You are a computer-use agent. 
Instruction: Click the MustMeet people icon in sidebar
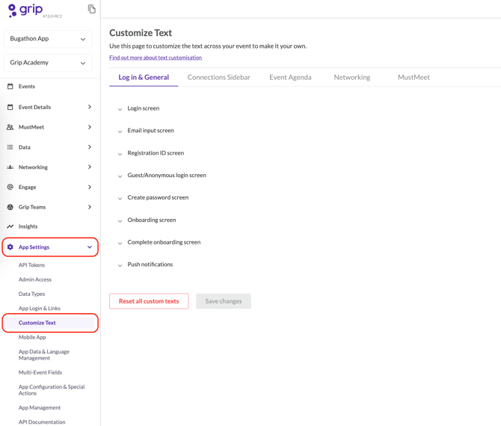10,127
